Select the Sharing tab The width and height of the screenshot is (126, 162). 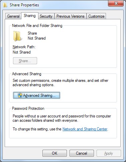point(30,16)
